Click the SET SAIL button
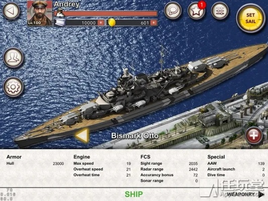 tap(251, 18)
